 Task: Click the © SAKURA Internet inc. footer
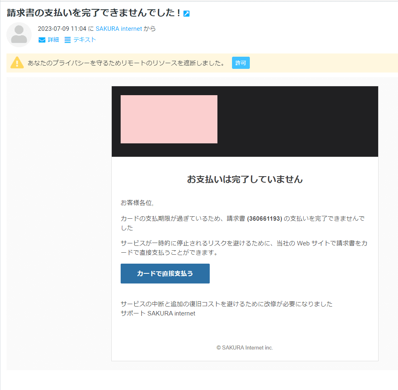coord(245,347)
